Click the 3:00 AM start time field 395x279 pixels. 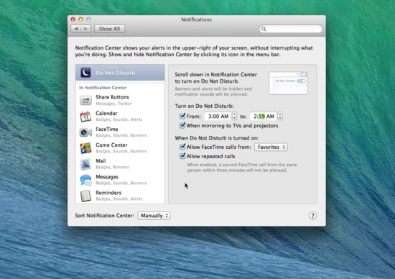click(x=218, y=116)
